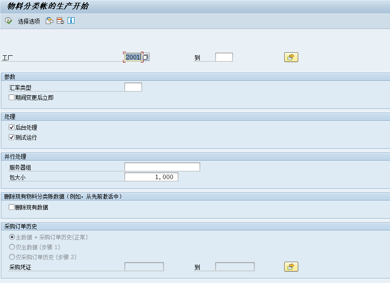Click the 采购凭证 label
Image resolution: width=390 pixels, height=283 pixels.
20,268
